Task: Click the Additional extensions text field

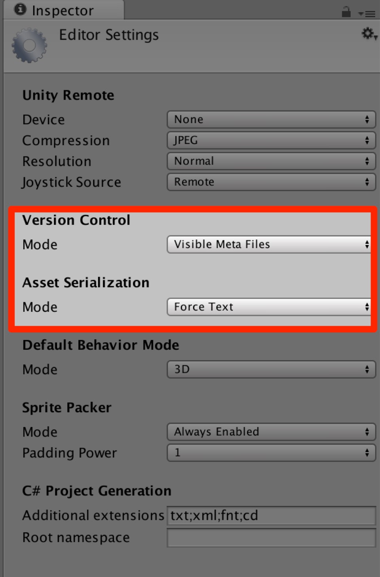Action: (271, 516)
